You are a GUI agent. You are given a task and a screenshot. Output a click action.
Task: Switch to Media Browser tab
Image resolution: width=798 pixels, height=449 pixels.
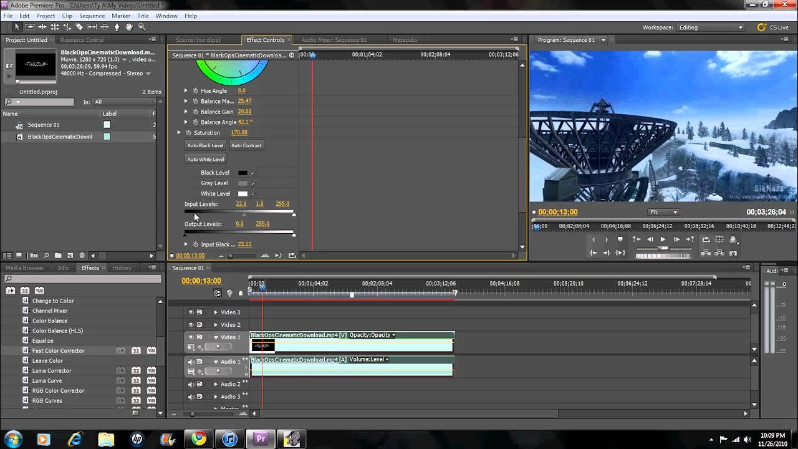click(25, 268)
